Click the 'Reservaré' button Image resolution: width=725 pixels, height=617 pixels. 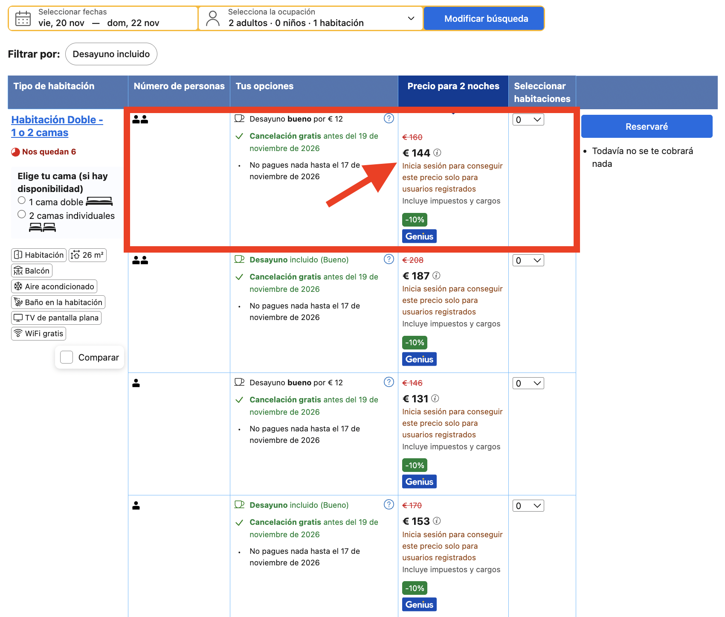(x=647, y=126)
